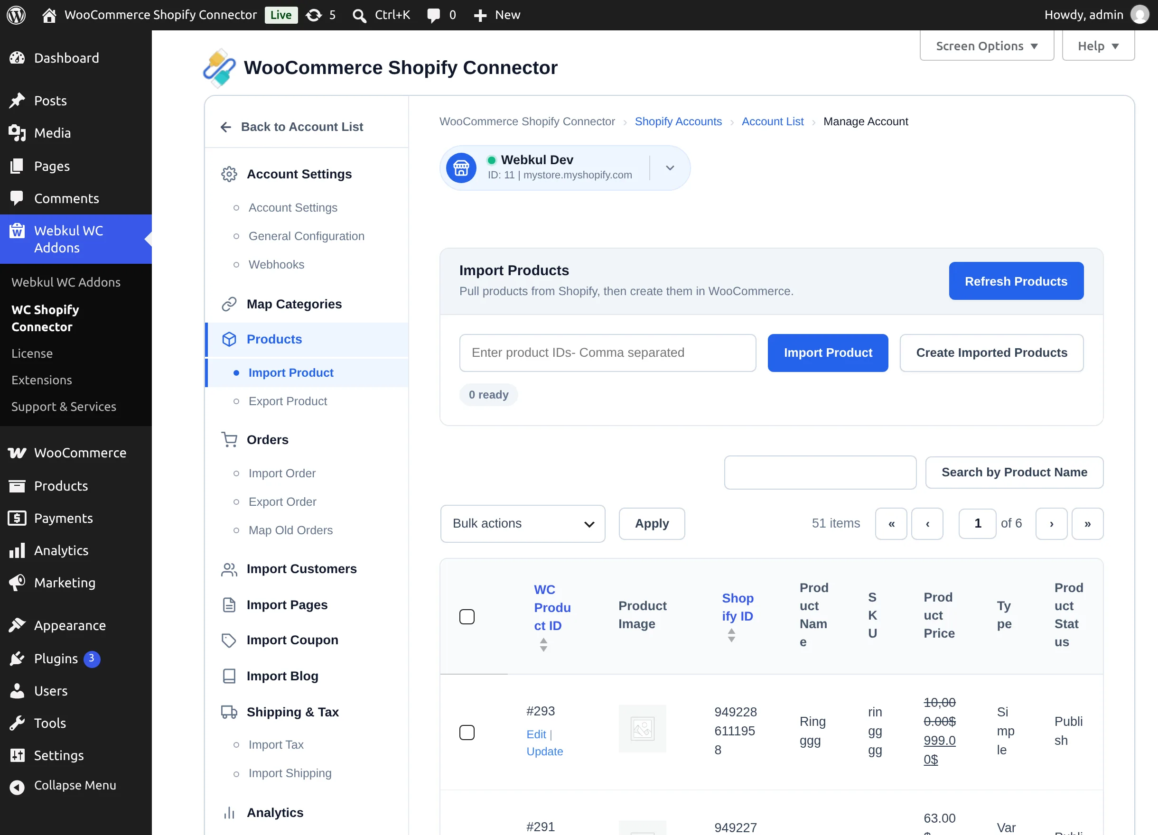Screen dimensions: 1158x835
Task: Click Create Imported Products button
Action: tap(991, 353)
